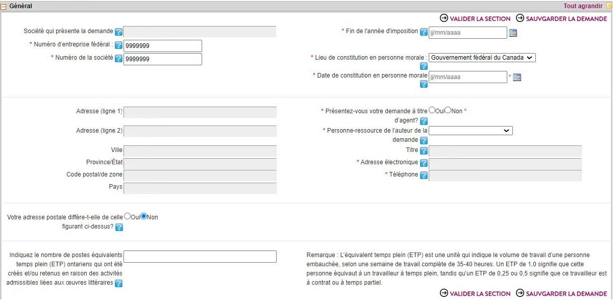Open Lieu de constitution en personne morale dropdown
Image resolution: width=616 pixels, height=302 pixels.
(482, 58)
